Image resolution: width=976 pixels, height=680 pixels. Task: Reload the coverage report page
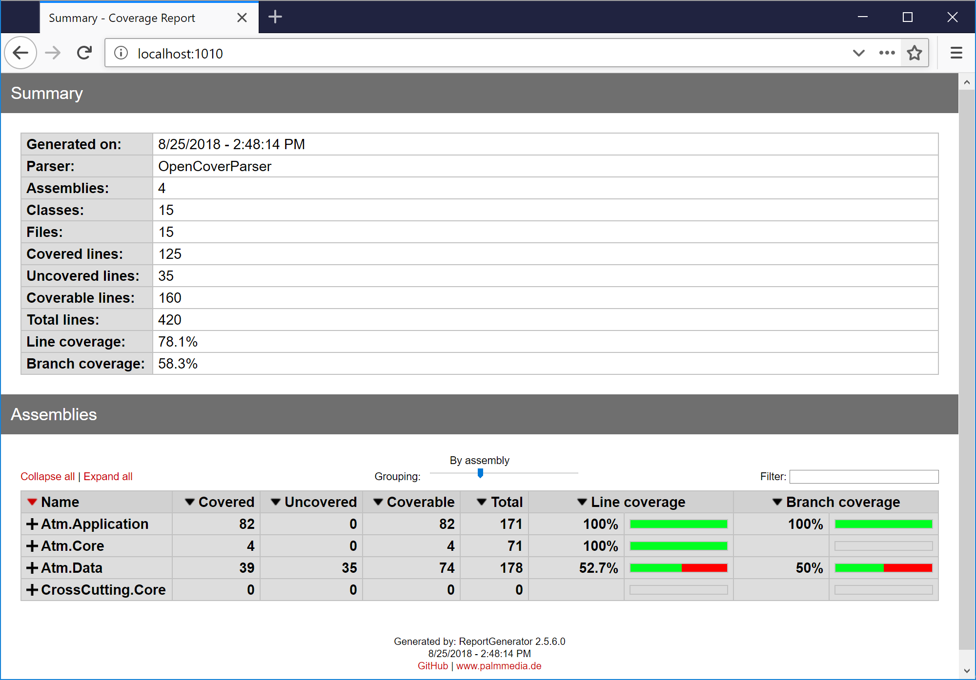84,53
